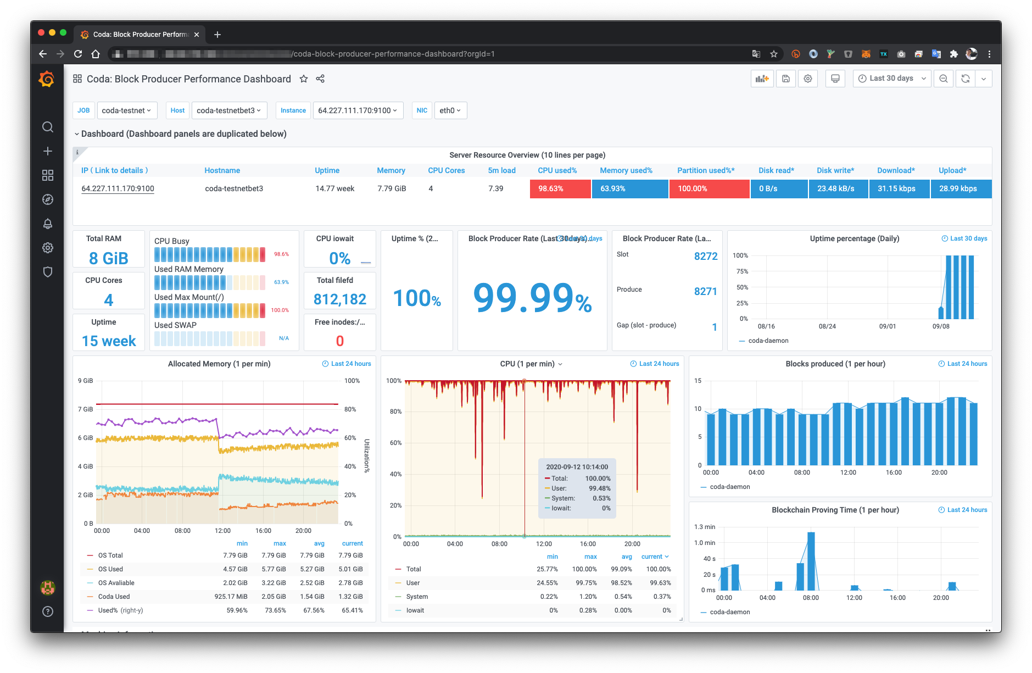Open the Blocks produced panel title menu
Image resolution: width=1032 pixels, height=673 pixels.
coord(835,364)
